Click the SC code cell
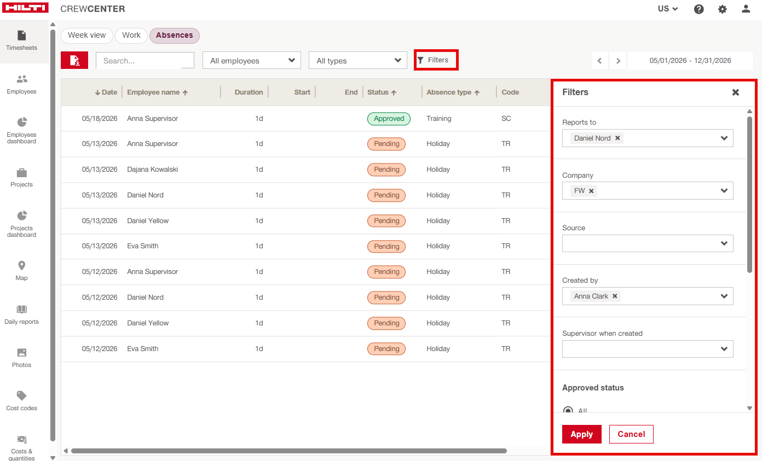The width and height of the screenshot is (762, 461). (x=506, y=119)
